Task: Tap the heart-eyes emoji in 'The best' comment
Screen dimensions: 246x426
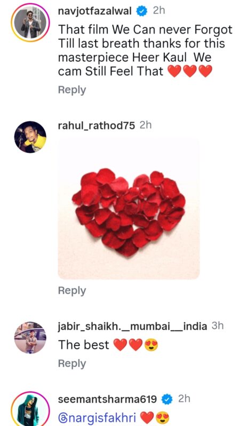Action: pyautogui.click(x=152, y=345)
